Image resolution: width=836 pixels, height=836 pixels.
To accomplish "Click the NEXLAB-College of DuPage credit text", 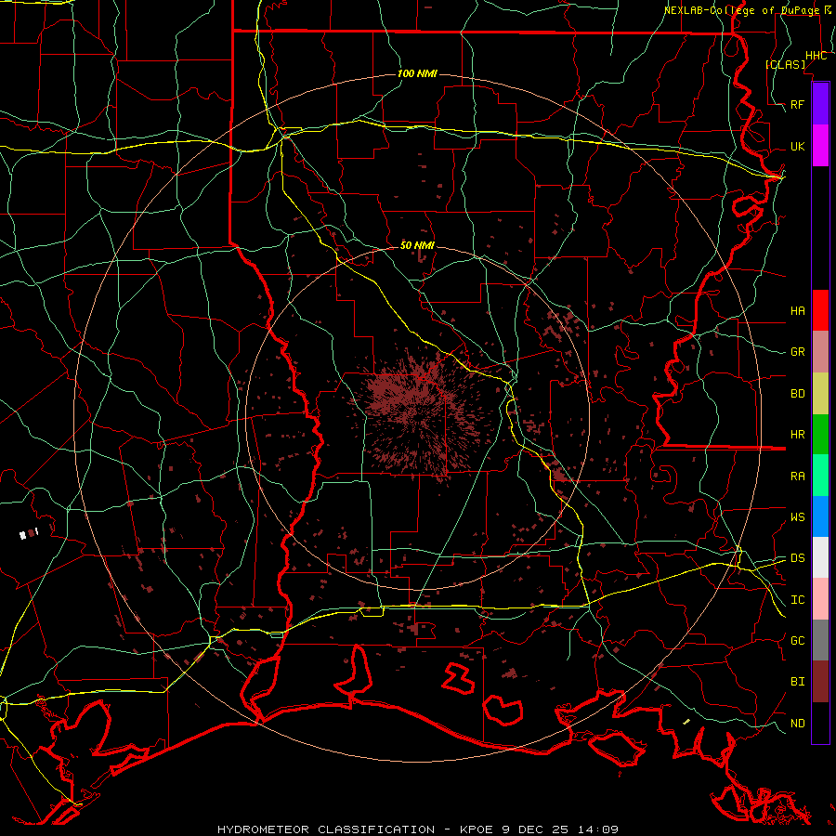I will 747,10.
